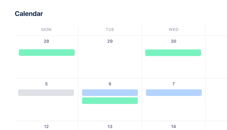
Task: Select date number 6
Action: [x=110, y=84]
